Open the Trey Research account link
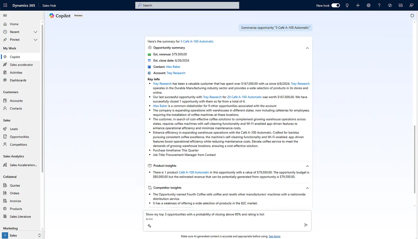418x239 pixels. coord(176,73)
